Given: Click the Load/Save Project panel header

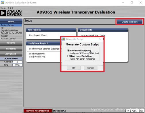Looking at the screenshot, I should pos(44,43).
